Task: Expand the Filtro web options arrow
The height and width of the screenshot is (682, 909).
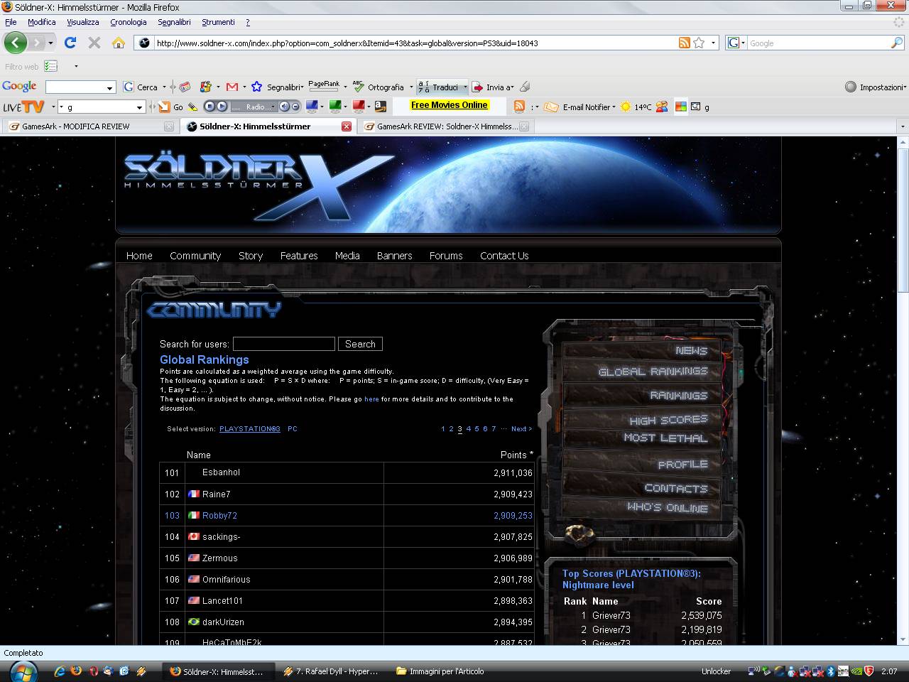Action: click(76, 66)
